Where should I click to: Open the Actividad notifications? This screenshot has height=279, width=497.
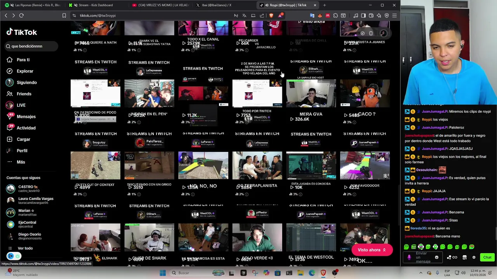[x=26, y=128]
